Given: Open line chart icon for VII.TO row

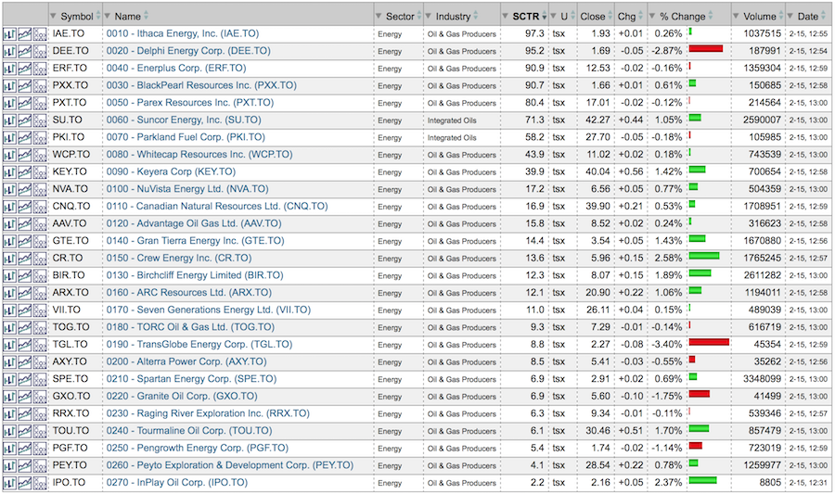Looking at the screenshot, I should pyautogui.click(x=24, y=311).
